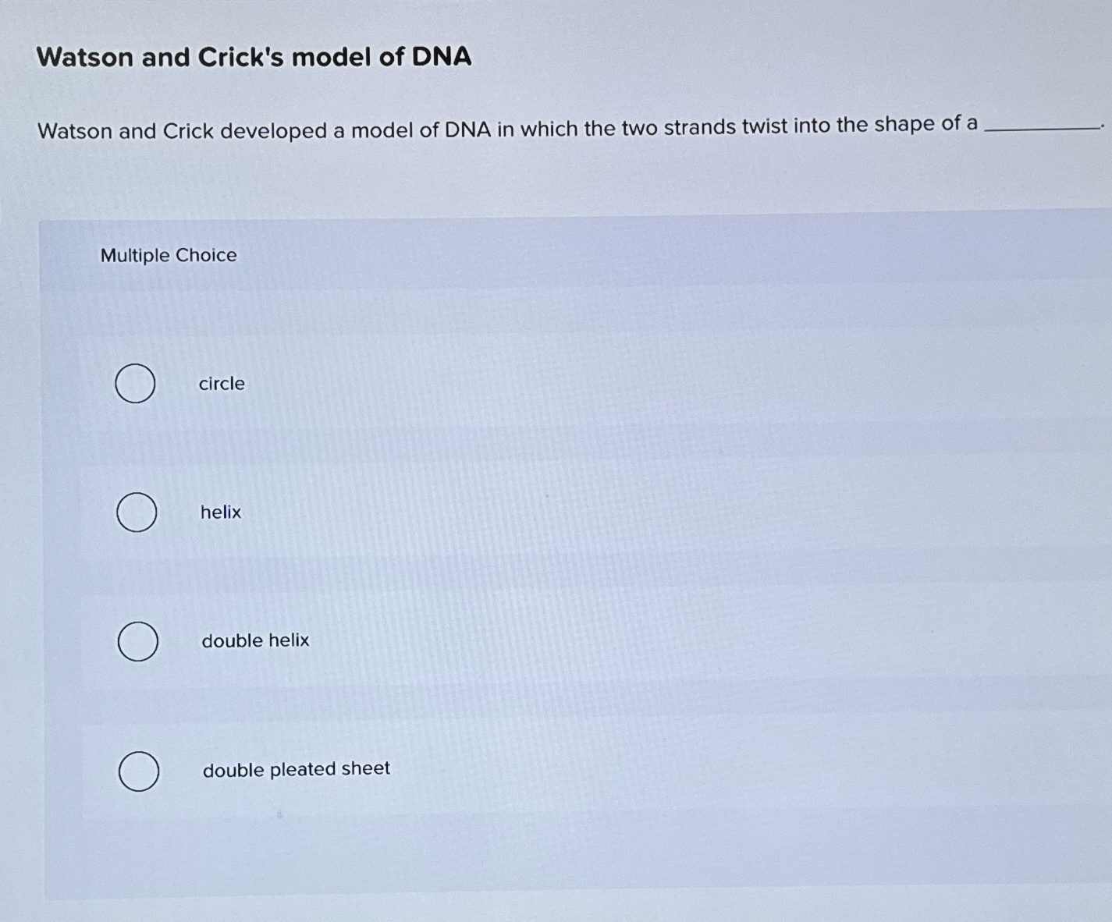Click the label "double pleated sheet"

[296, 769]
